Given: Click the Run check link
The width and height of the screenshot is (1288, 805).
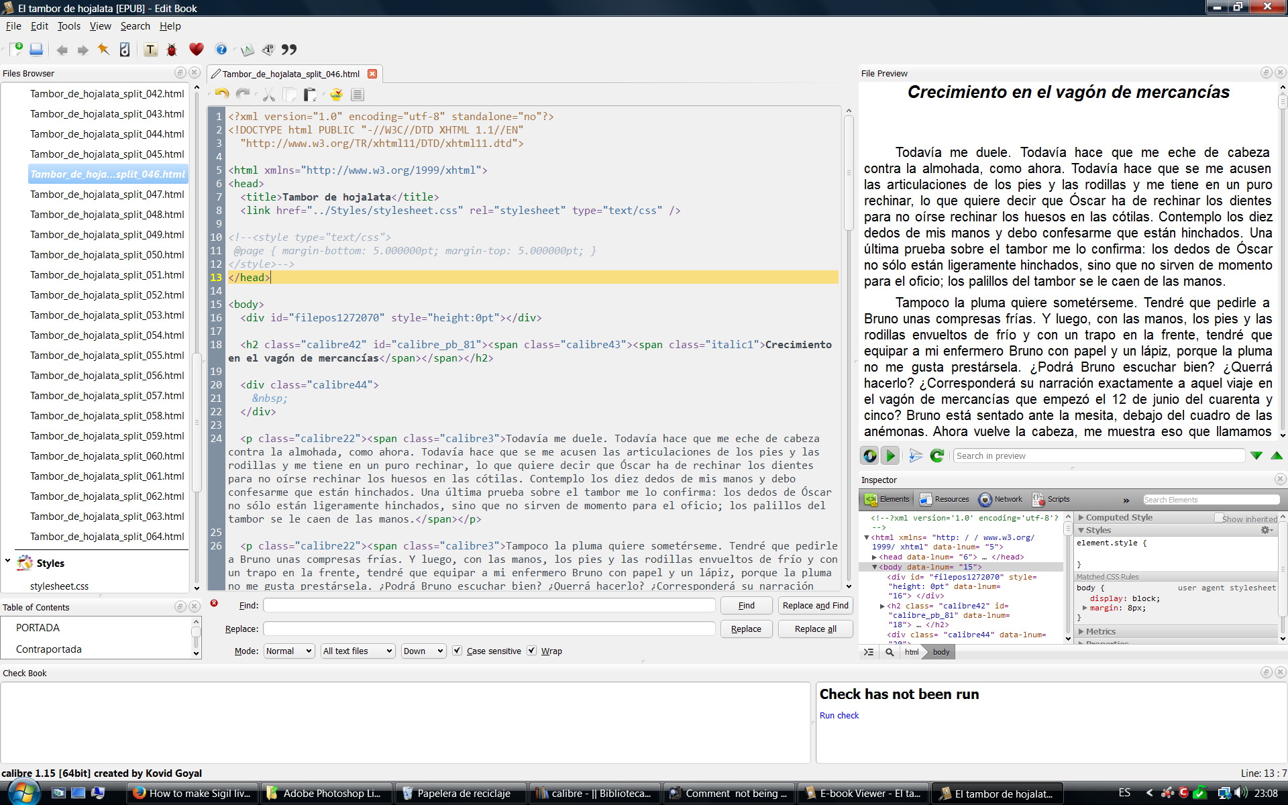Looking at the screenshot, I should click(x=839, y=715).
